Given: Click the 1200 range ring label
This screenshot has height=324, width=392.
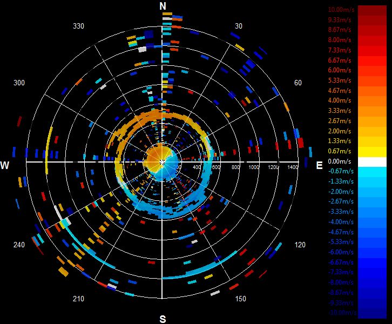Looking at the screenshot, I should point(273,167).
